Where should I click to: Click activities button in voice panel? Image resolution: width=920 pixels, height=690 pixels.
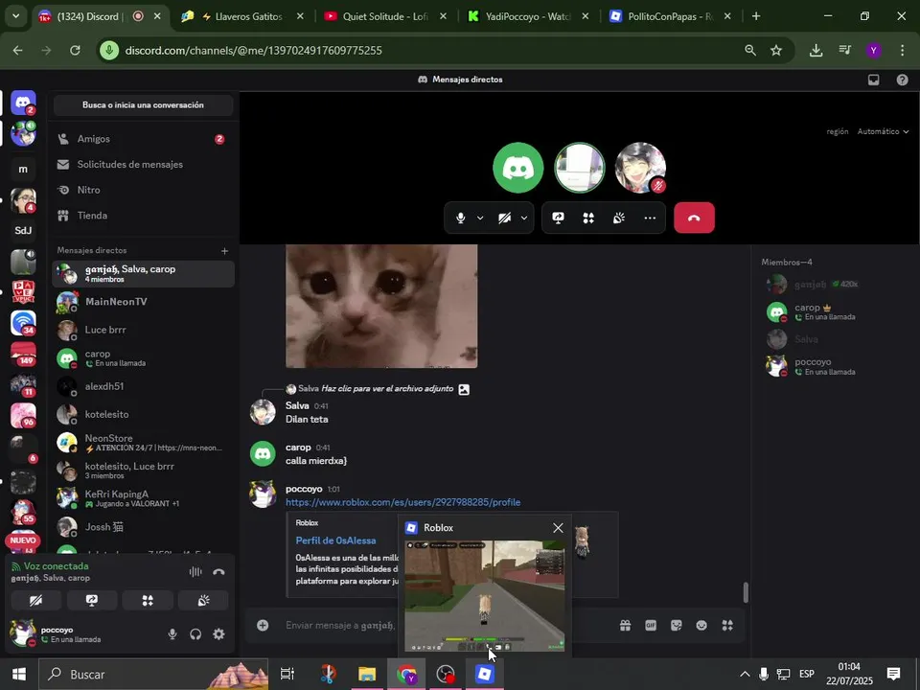[148, 600]
